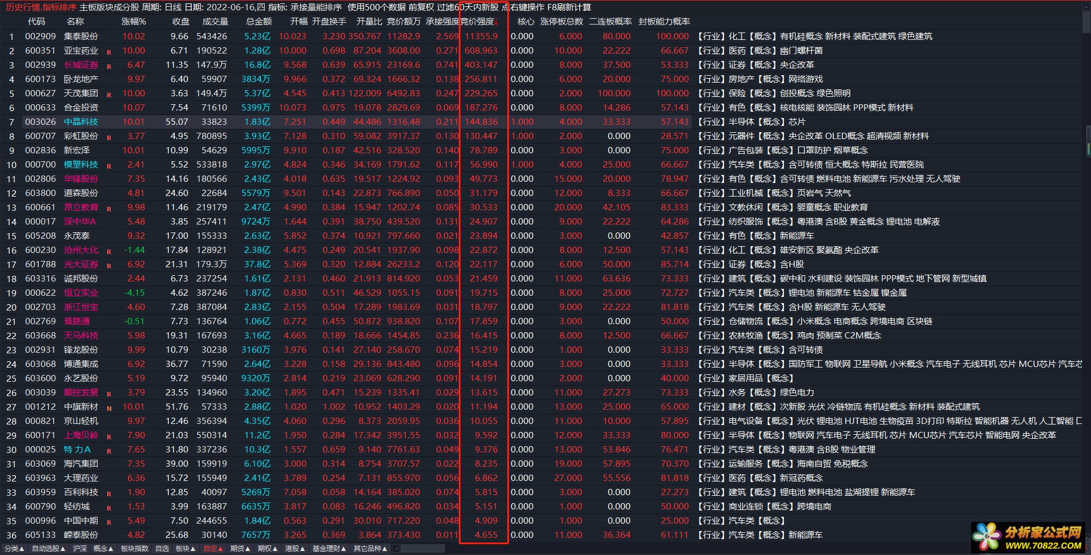Sort by the 涨幅% column header

coord(134,22)
